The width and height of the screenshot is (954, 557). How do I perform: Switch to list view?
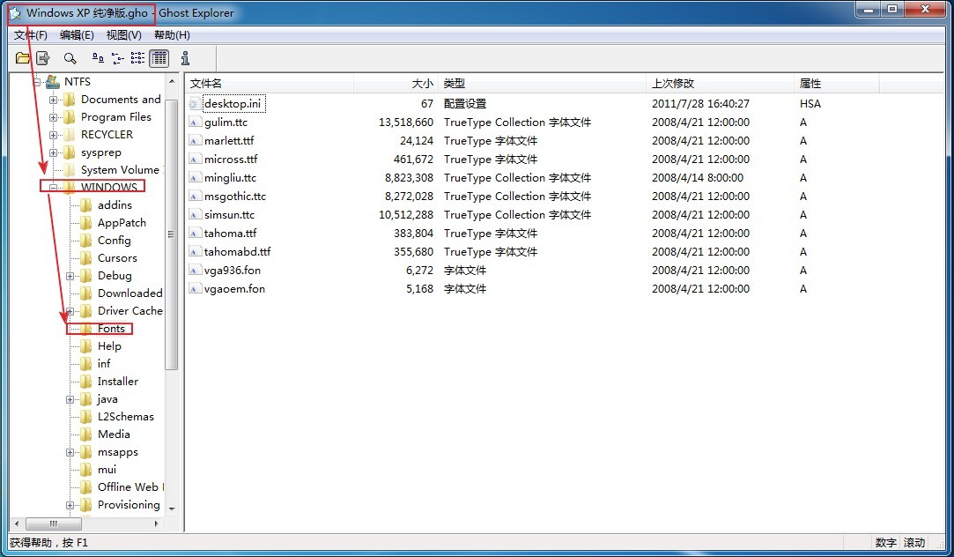click(138, 58)
